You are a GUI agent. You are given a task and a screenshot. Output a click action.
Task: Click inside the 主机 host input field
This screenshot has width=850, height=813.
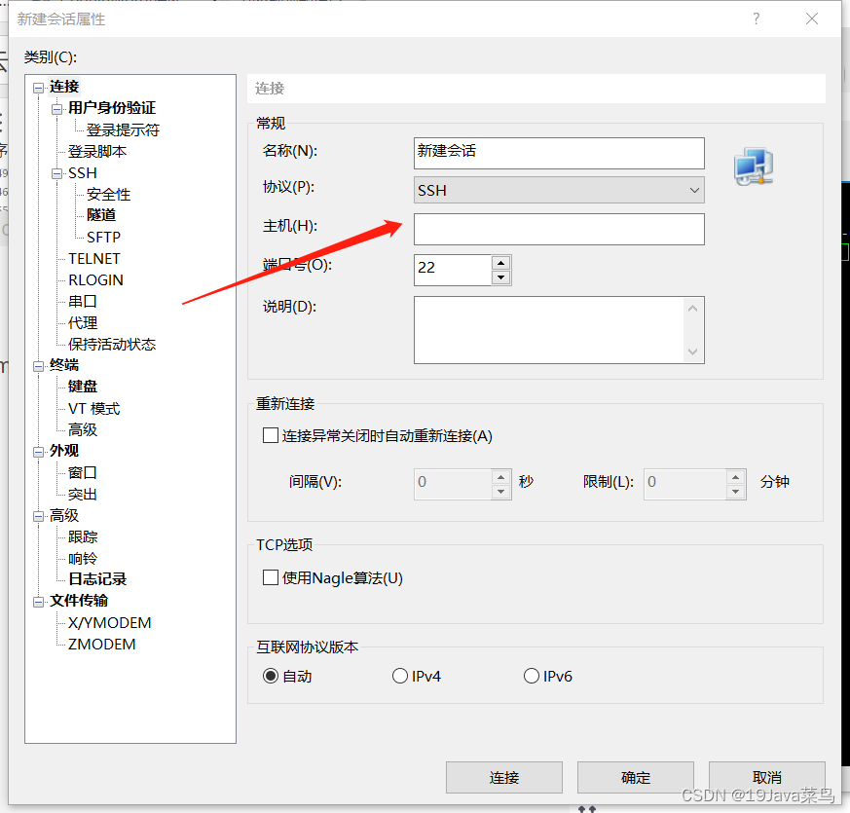tap(559, 229)
